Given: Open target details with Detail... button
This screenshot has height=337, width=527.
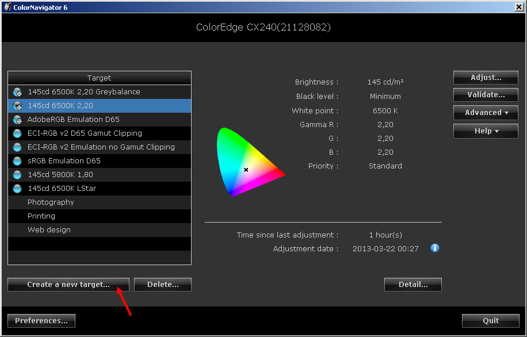Looking at the screenshot, I should coord(413,284).
